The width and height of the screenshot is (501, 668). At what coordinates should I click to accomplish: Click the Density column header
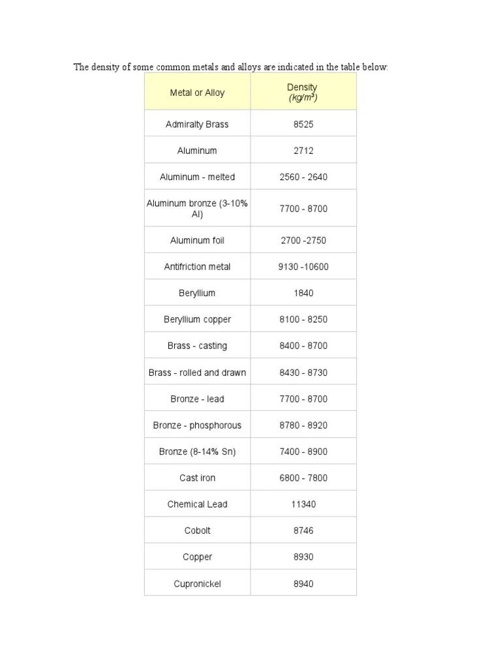coord(303,91)
